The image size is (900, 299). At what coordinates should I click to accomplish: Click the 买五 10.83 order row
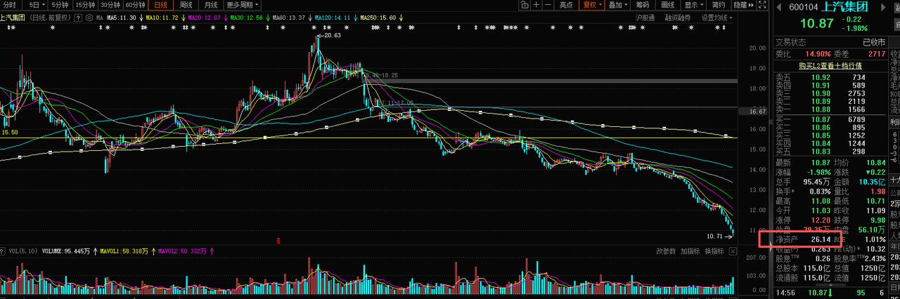830,152
